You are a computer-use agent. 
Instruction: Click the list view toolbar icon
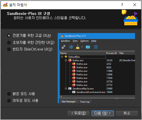(x=96, y=47)
